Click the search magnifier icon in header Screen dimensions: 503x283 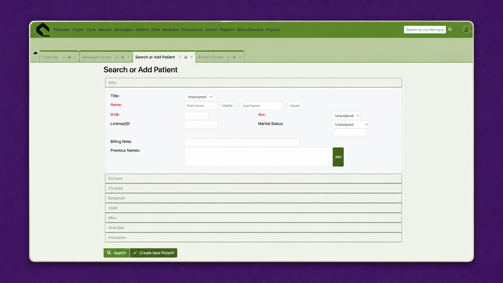pos(450,29)
